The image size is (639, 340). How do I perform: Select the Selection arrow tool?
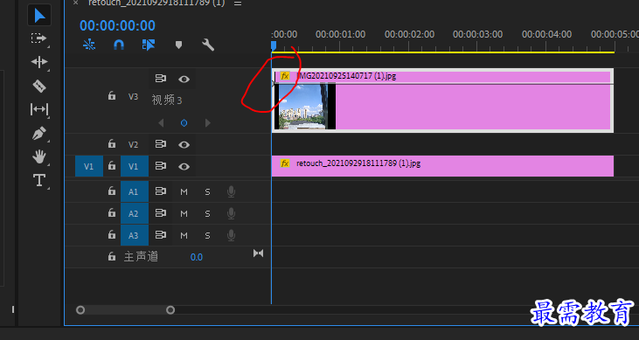39,16
